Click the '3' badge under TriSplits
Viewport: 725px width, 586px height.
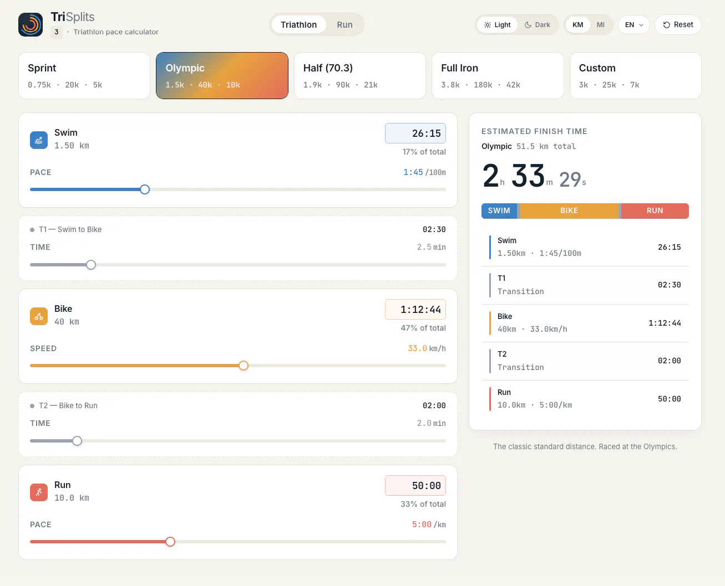pos(57,32)
